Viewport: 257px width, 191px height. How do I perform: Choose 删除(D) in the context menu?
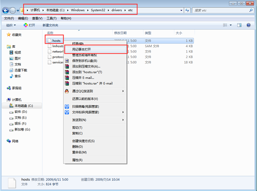coord(95,146)
